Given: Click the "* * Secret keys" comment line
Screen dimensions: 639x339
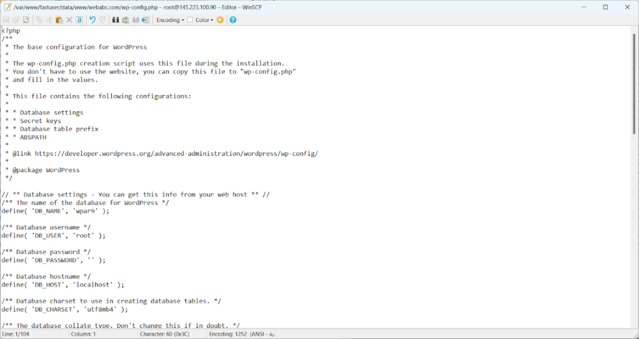Looking at the screenshot, I should (x=33, y=120).
